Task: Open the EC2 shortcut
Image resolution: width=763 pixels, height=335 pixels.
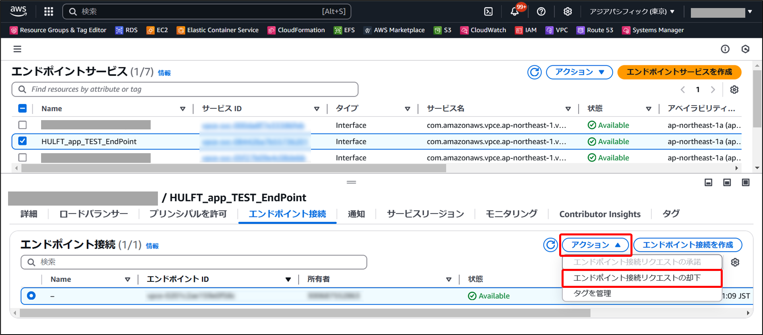Action: tap(157, 30)
